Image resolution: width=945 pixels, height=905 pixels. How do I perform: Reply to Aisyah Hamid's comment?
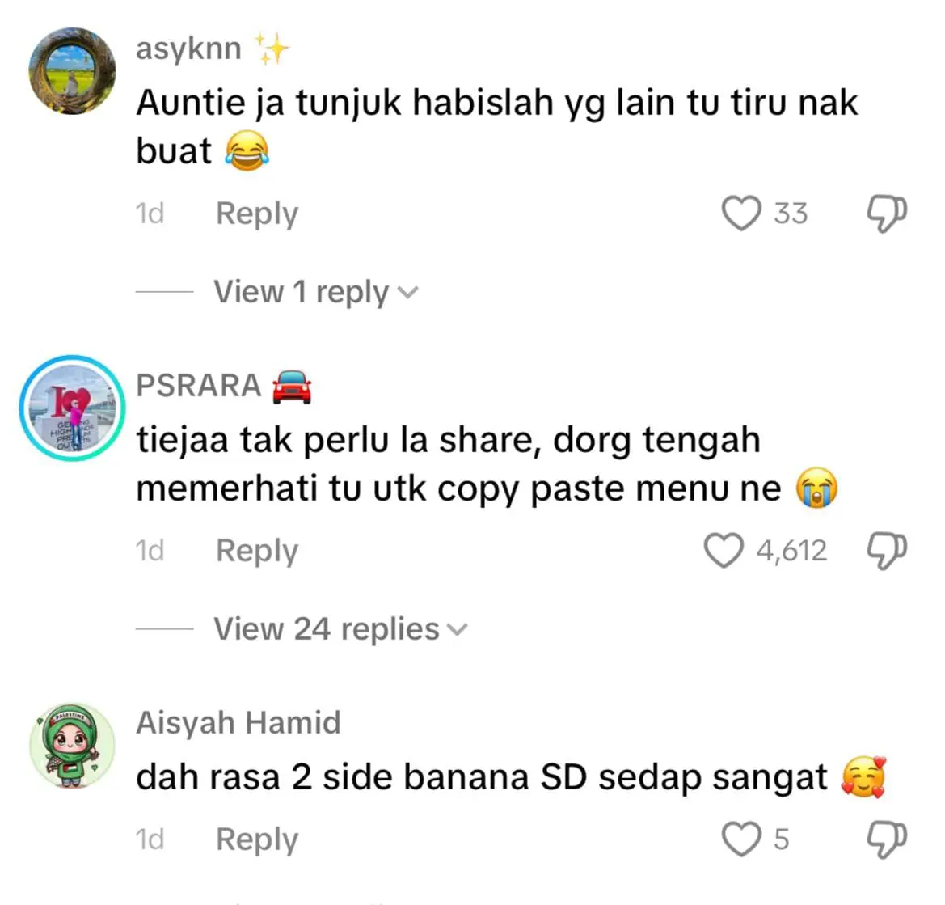[x=257, y=839]
